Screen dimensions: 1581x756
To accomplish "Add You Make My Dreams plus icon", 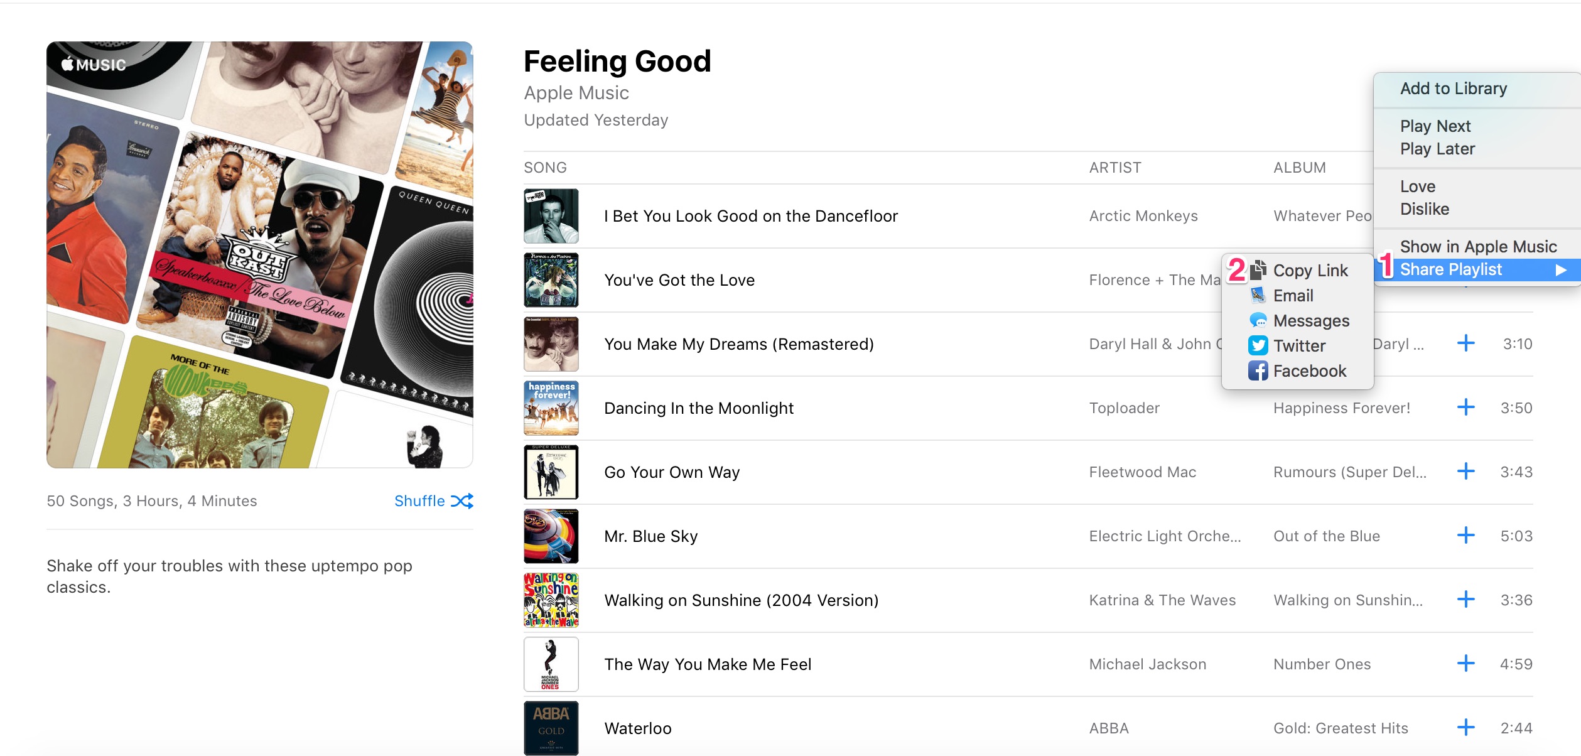I will point(1465,343).
